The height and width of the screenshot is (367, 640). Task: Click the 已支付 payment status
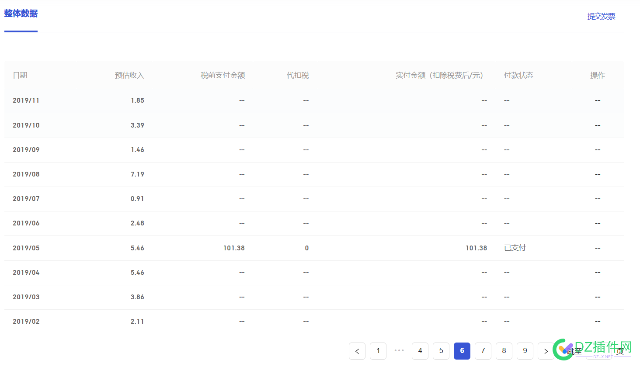coord(515,248)
